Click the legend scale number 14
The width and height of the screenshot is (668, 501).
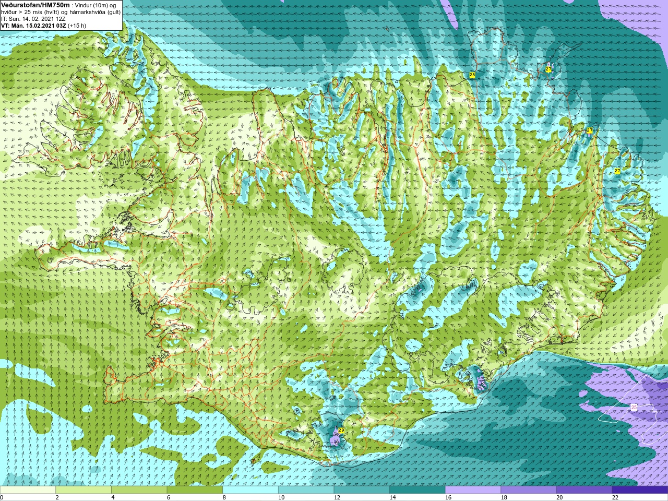[x=392, y=497]
